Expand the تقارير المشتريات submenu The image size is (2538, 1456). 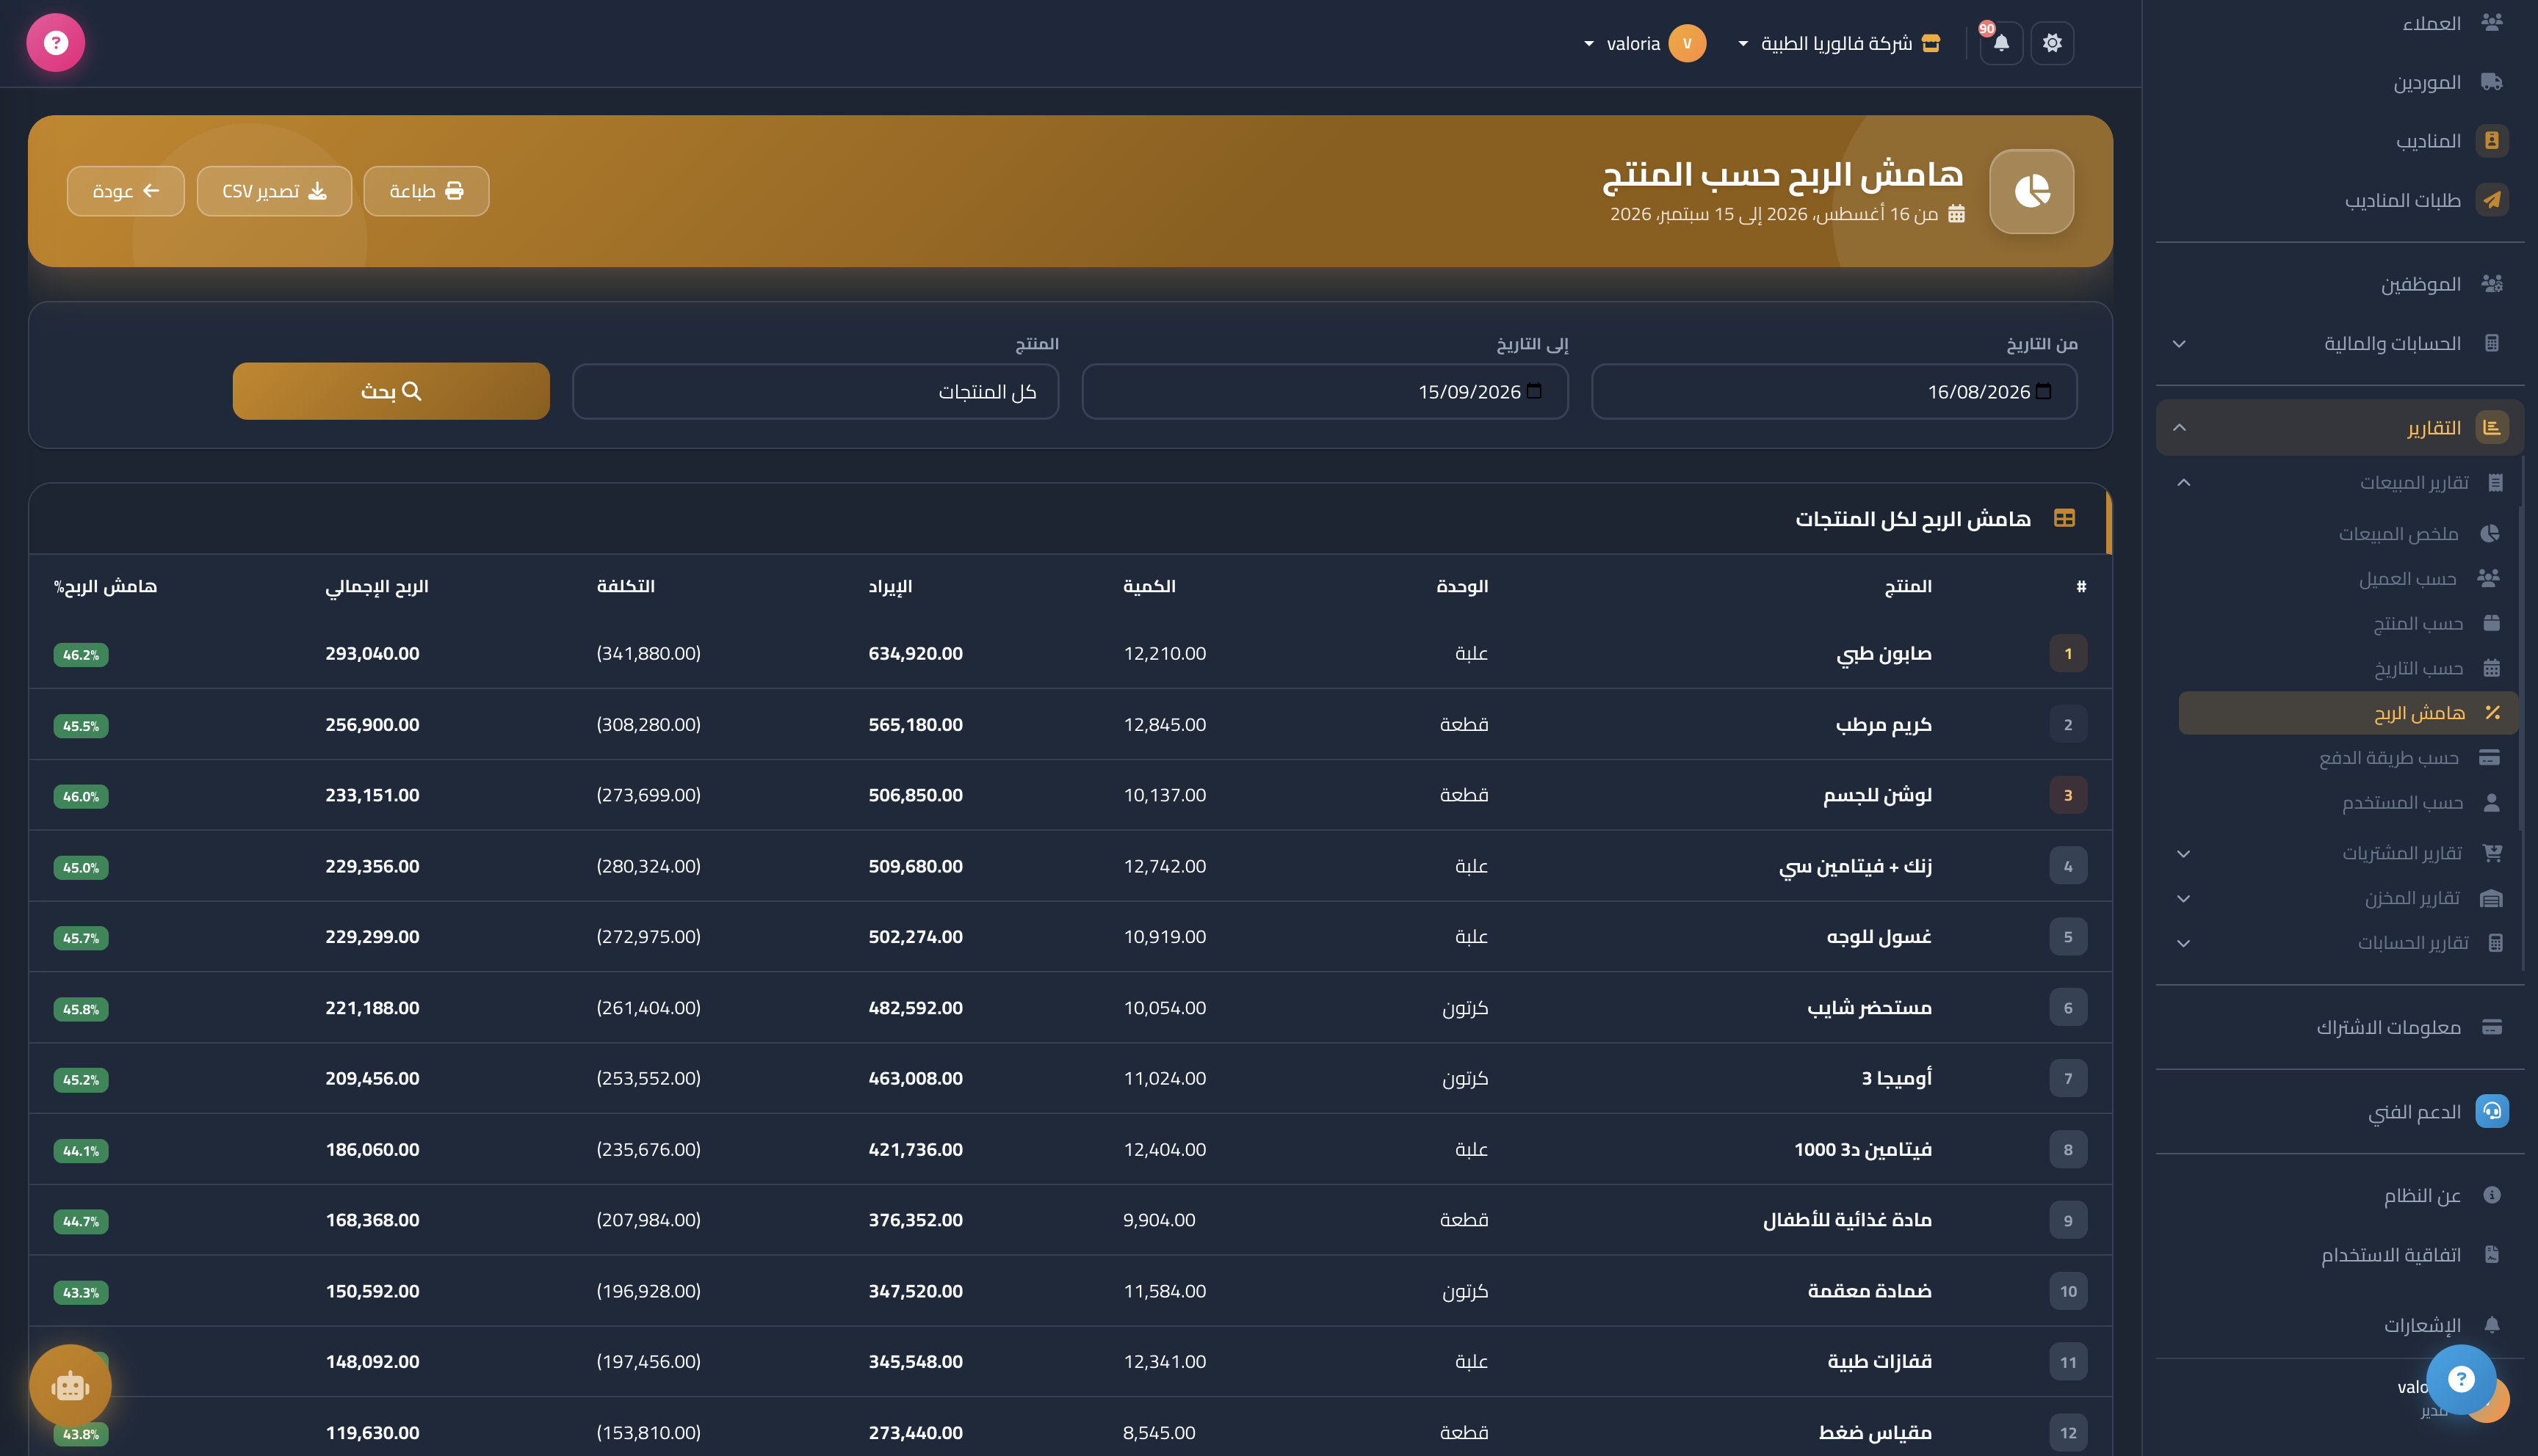click(x=2340, y=853)
